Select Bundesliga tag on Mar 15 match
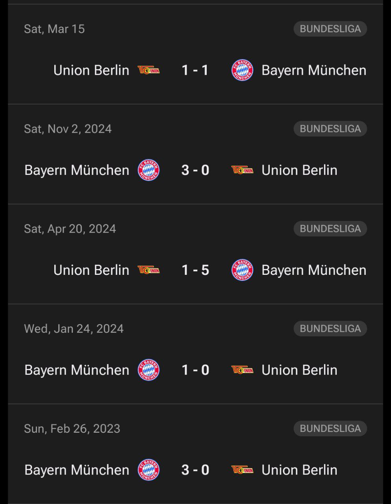This screenshot has height=504, width=391. coord(330,29)
